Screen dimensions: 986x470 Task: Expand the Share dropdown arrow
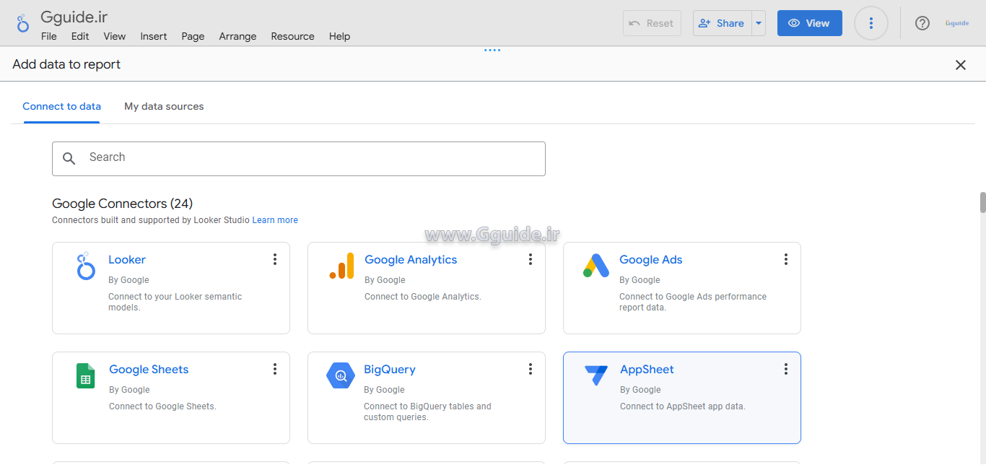pos(758,23)
